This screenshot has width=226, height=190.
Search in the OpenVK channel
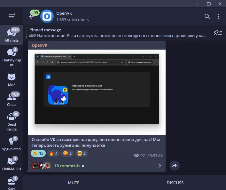[x=207, y=16]
